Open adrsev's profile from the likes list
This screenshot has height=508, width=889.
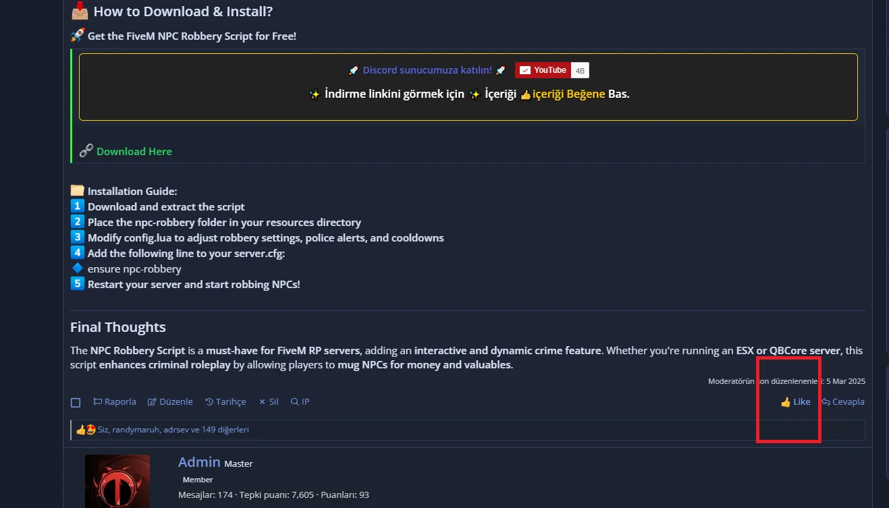pyautogui.click(x=178, y=429)
